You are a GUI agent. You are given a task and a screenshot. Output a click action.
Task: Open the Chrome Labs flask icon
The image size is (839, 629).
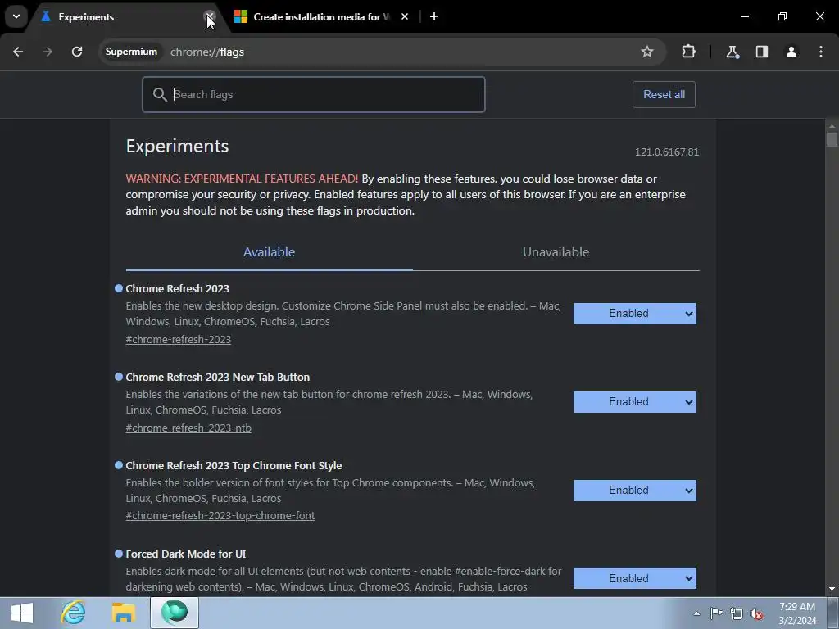pyautogui.click(x=732, y=52)
